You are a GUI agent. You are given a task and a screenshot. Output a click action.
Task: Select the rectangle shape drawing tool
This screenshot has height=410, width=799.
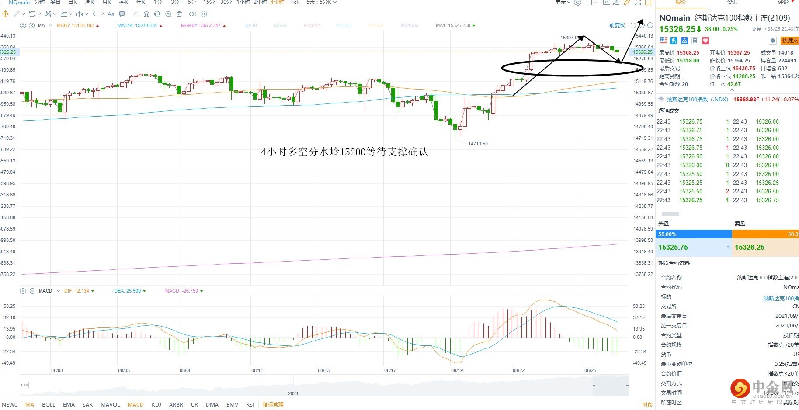click(x=32, y=14)
